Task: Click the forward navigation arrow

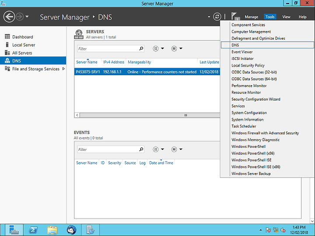Action: 20,17
